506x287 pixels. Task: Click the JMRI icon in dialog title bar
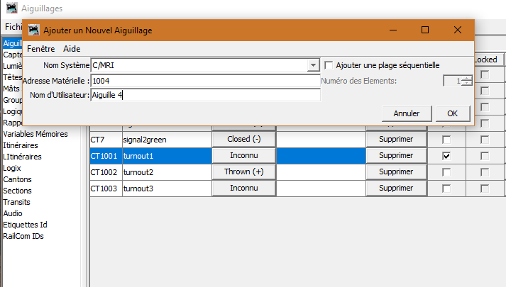click(x=33, y=30)
